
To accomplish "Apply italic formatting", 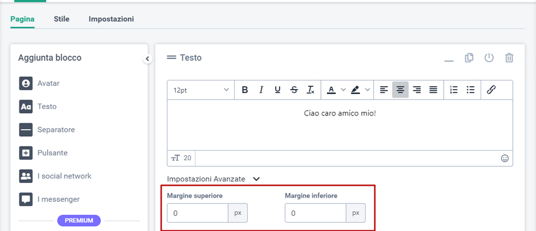I will pos(261,90).
